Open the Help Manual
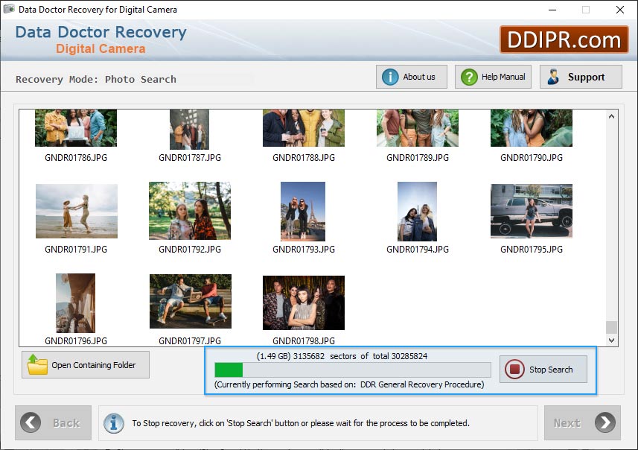Image resolution: width=638 pixels, height=450 pixels. click(493, 77)
